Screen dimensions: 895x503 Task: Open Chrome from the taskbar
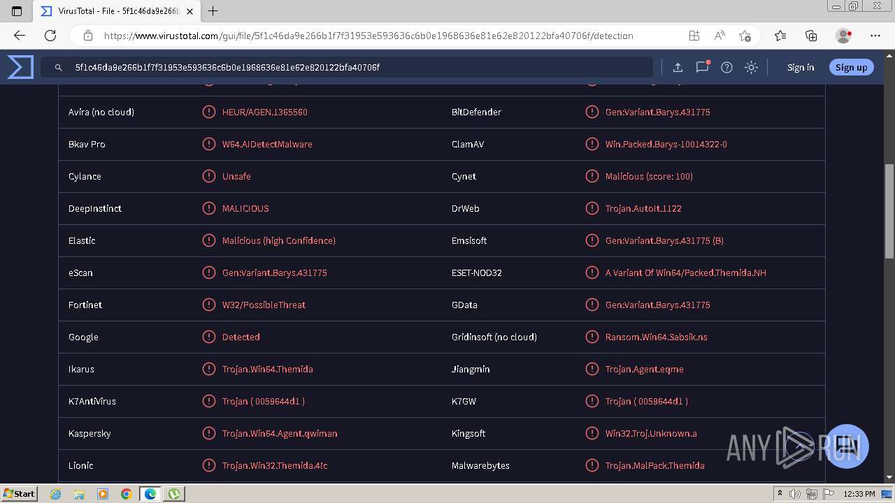tap(126, 494)
